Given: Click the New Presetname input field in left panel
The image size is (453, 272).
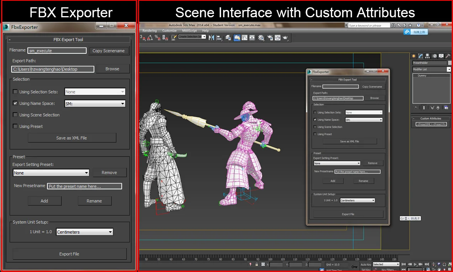Looking at the screenshot, I should [84, 186].
